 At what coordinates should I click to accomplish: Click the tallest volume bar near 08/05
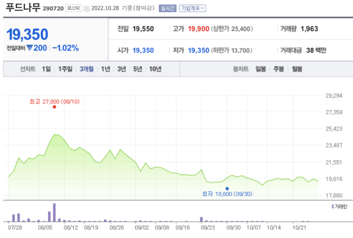[54, 212]
